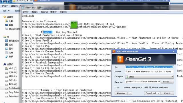Open the 视频 library
183x103 pixels.
pyautogui.click(x=9, y=45)
